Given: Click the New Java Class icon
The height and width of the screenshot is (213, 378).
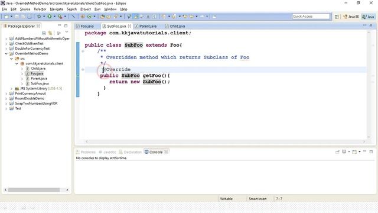Looking at the screenshot, I should click(89, 17).
